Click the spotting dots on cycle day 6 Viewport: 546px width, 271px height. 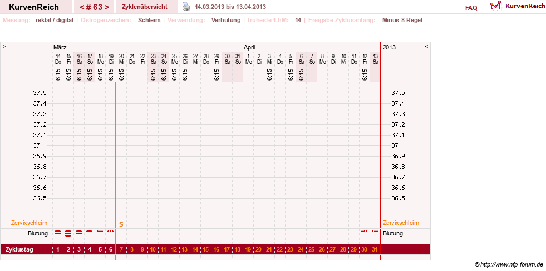click(x=110, y=231)
